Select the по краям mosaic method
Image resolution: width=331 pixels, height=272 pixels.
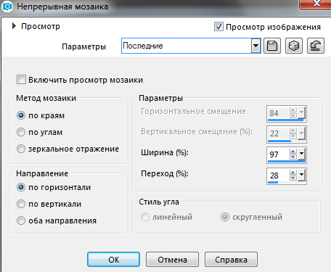coord(21,115)
